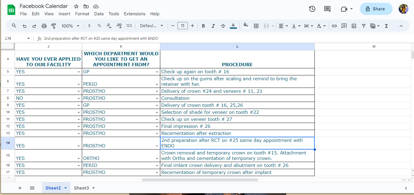Screen dimensions: 414x195
Task: Click the font size input field
Action: tap(183, 26)
